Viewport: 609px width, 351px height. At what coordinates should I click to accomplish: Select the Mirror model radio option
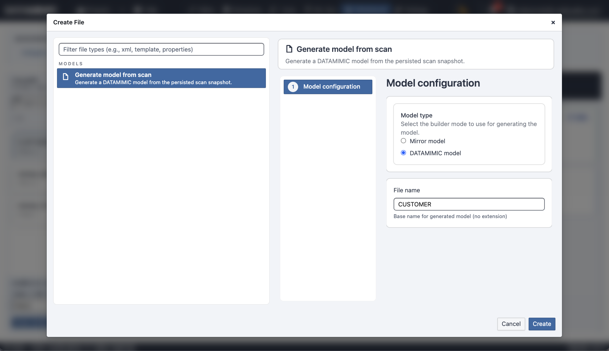pos(404,141)
